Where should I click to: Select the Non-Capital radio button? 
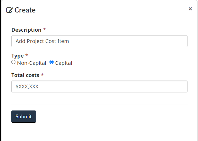[x=13, y=62]
